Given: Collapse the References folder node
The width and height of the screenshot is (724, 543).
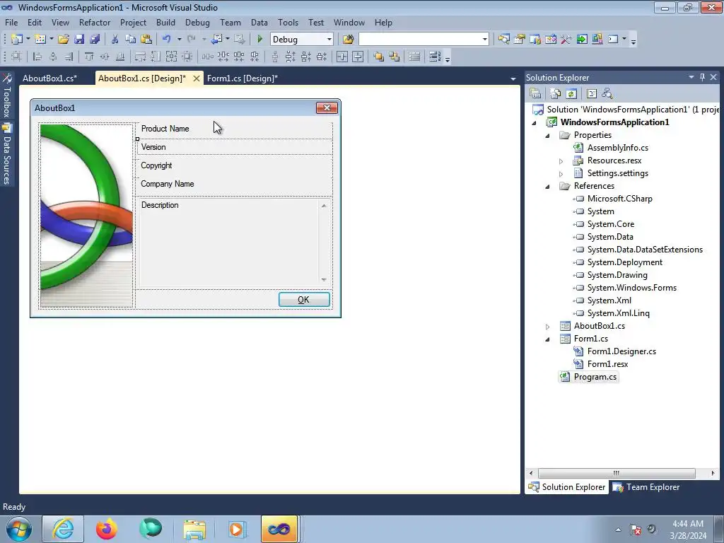Looking at the screenshot, I should (548, 187).
